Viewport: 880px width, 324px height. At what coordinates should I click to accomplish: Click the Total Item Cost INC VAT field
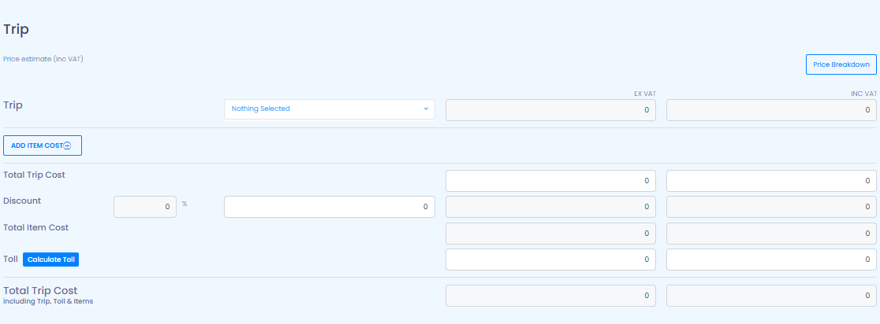click(771, 234)
